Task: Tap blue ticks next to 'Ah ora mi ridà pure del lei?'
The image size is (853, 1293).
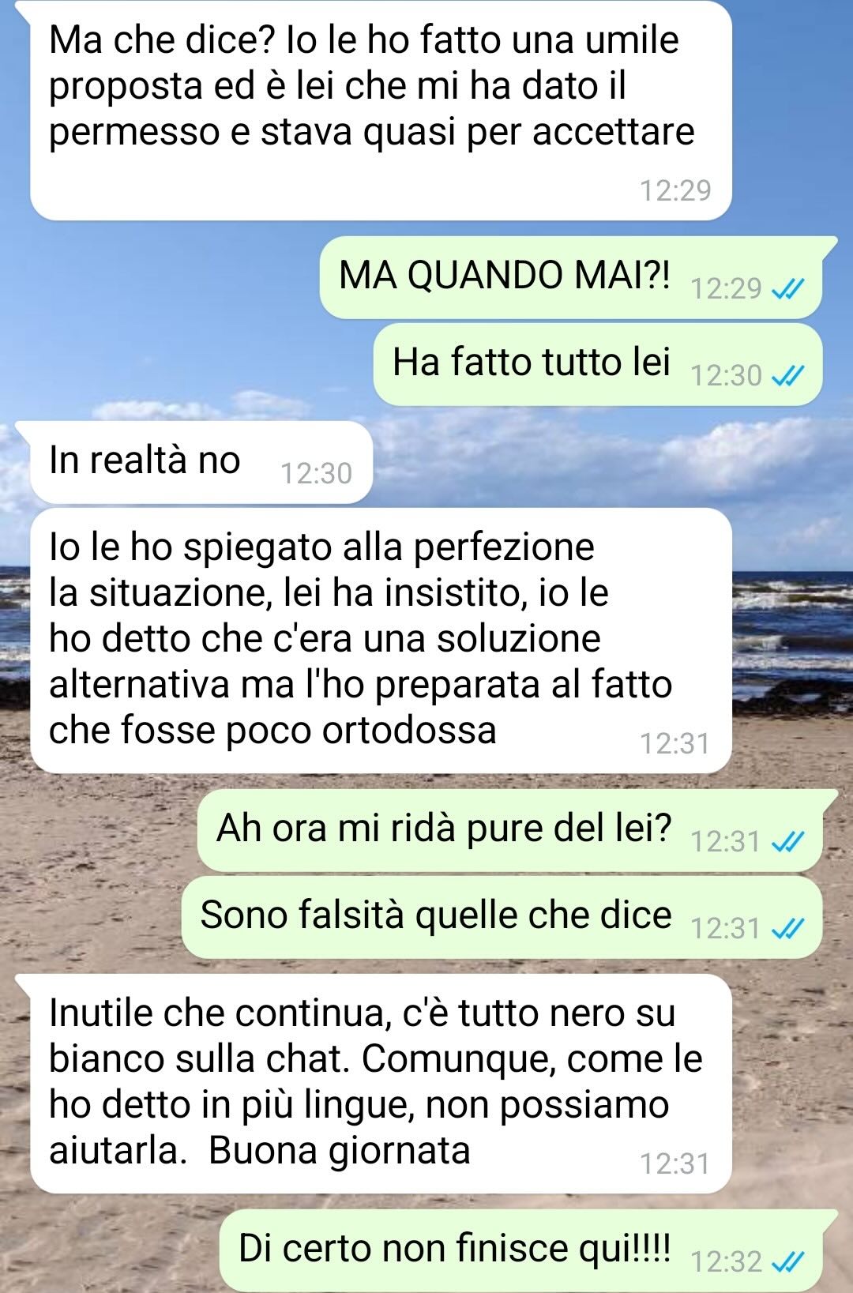Action: click(x=787, y=842)
